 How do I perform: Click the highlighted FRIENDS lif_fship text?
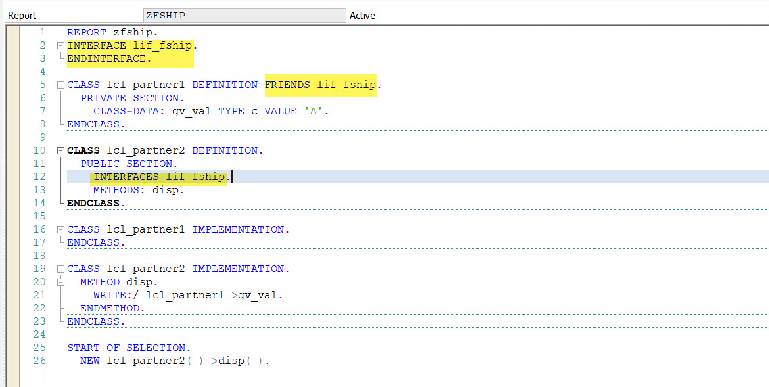coord(320,84)
